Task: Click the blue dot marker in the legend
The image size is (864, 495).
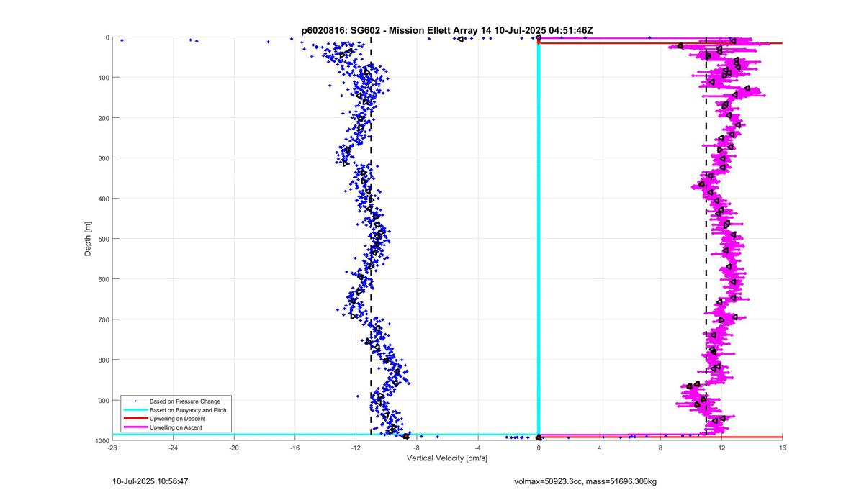Action: (x=134, y=401)
